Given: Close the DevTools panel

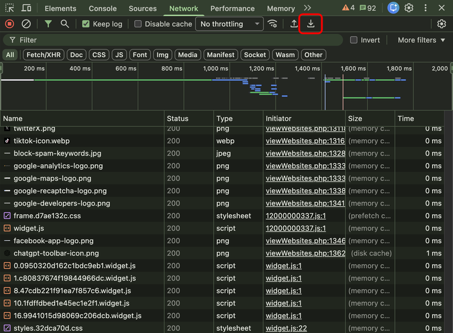Looking at the screenshot, I should 442,8.
